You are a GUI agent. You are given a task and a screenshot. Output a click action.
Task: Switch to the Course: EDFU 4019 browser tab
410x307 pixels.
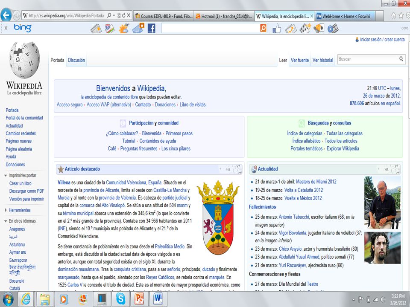coord(164,16)
